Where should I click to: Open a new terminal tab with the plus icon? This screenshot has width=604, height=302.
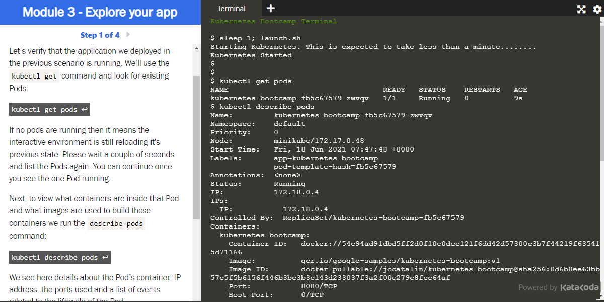[271, 8]
